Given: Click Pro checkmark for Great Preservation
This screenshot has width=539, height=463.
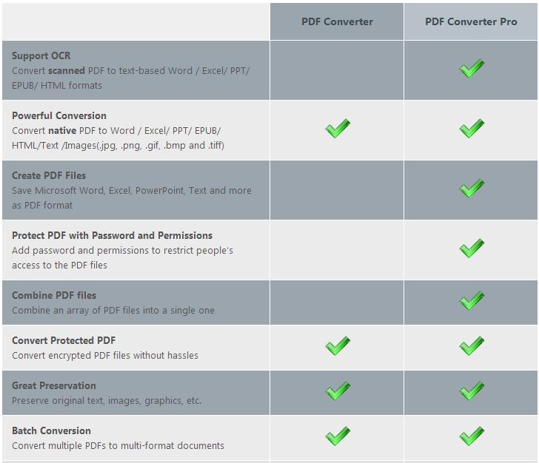Looking at the screenshot, I should [472, 391].
